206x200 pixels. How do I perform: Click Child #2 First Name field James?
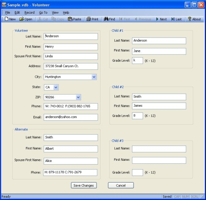[159, 106]
